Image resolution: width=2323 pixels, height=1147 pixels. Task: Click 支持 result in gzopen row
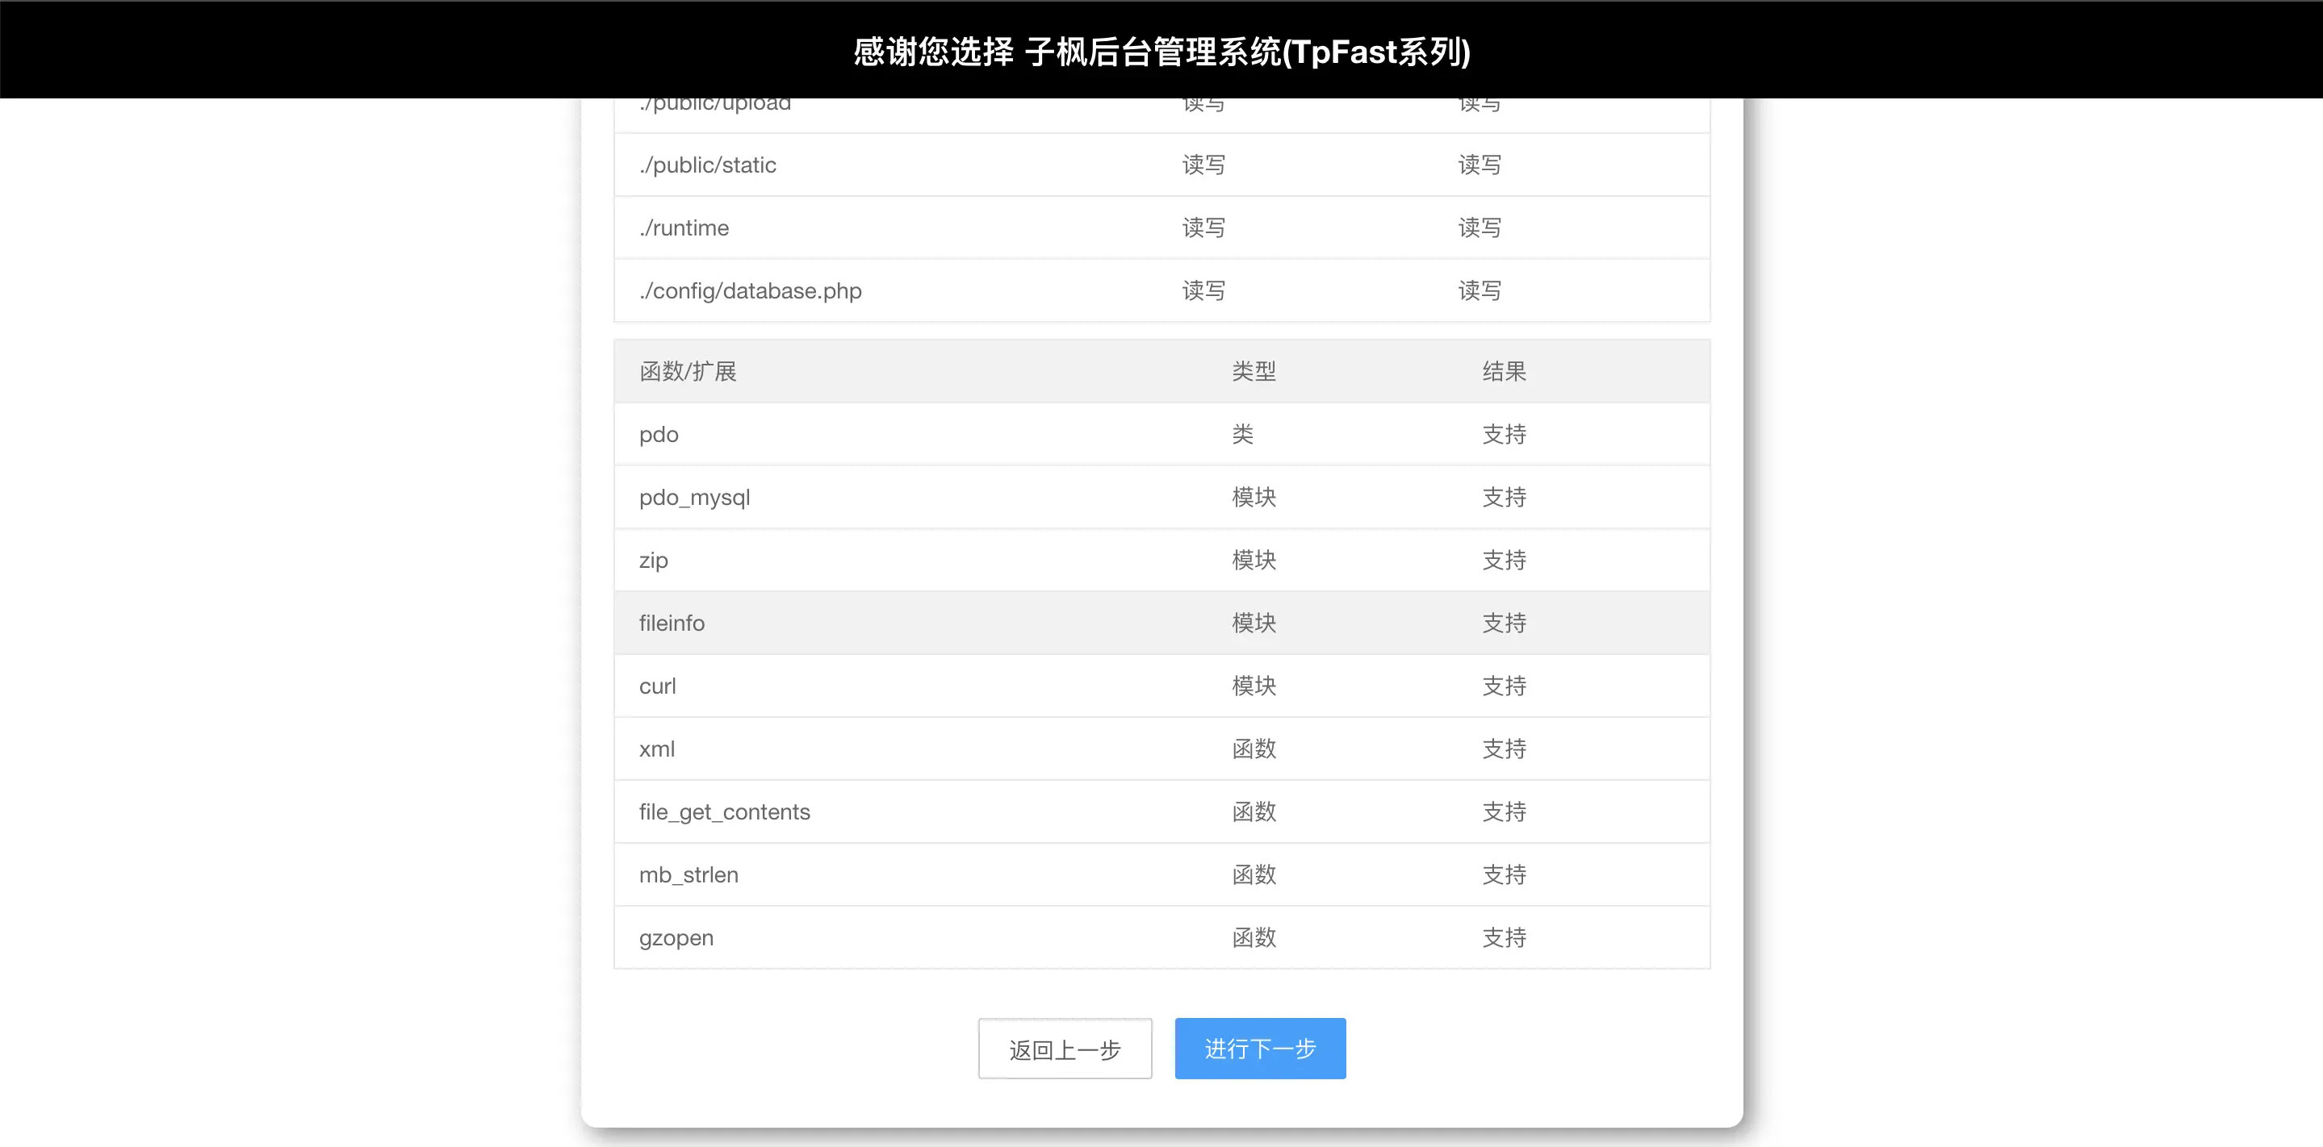pos(1503,938)
